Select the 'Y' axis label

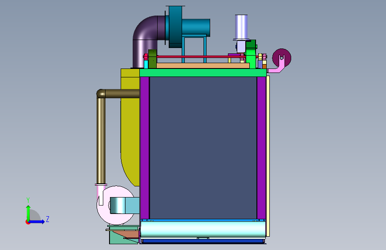point(28,200)
